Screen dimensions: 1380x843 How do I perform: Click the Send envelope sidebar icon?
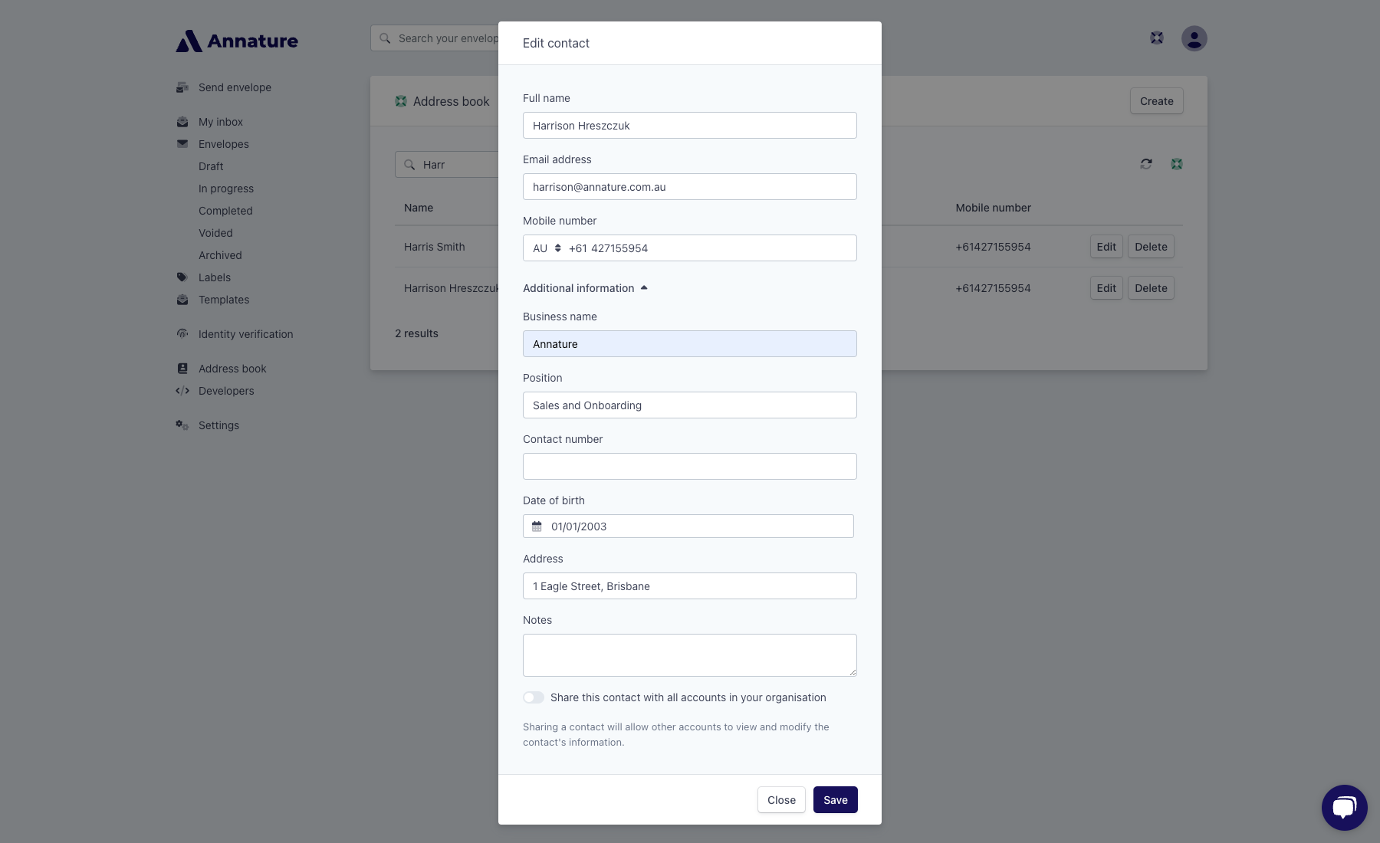(182, 87)
